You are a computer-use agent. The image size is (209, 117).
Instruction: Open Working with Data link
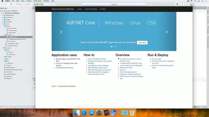point(126,68)
